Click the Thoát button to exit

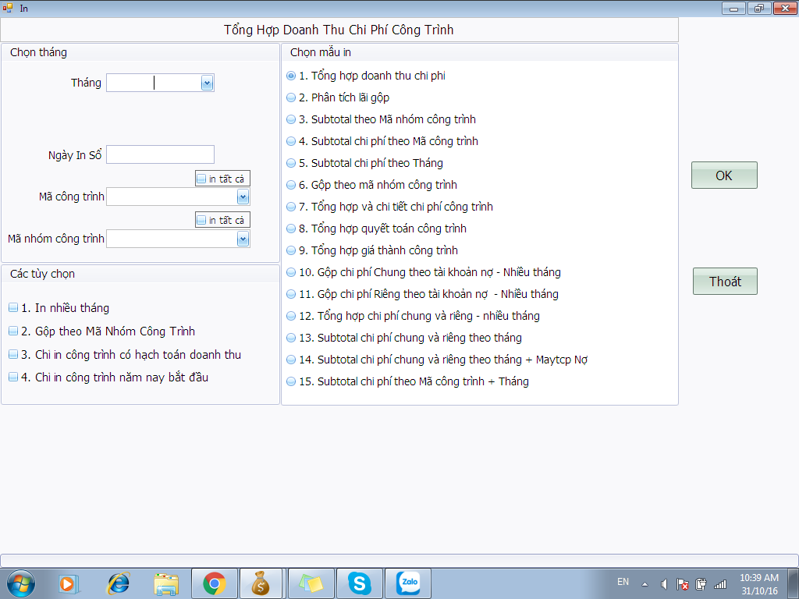[x=725, y=282]
